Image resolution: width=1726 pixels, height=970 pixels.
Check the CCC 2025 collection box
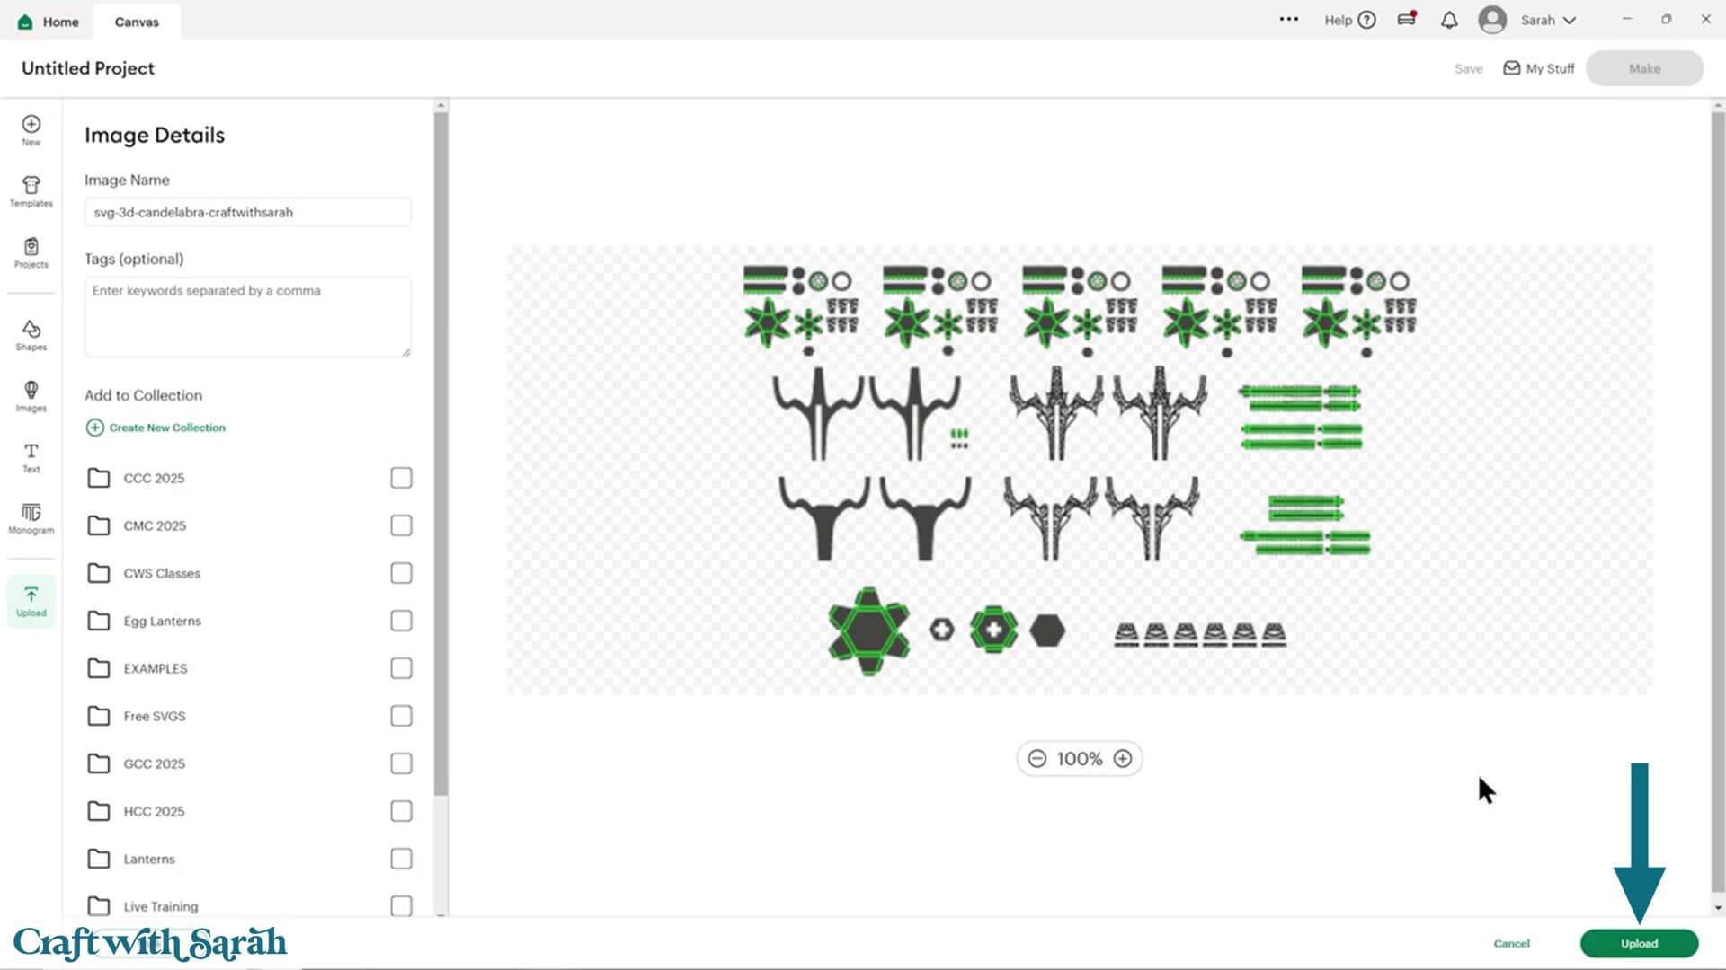401,478
